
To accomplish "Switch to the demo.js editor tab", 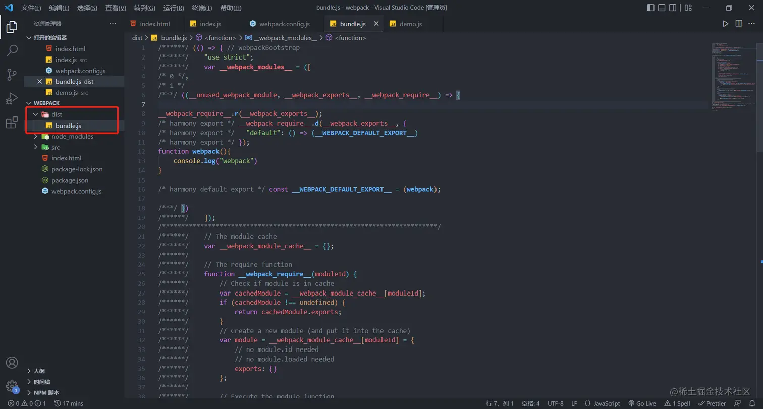I will (414, 24).
